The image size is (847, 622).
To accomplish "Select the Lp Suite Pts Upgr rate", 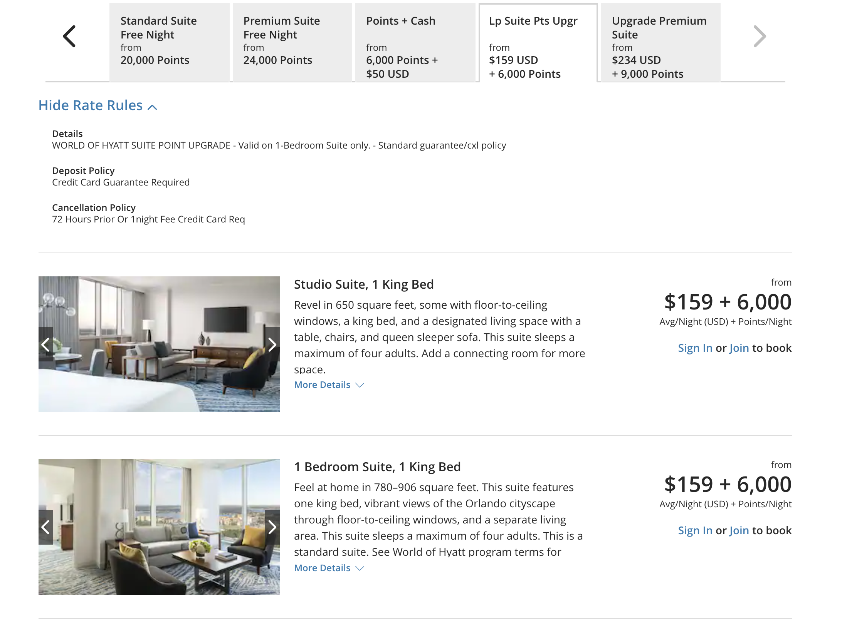I will pos(537,40).
